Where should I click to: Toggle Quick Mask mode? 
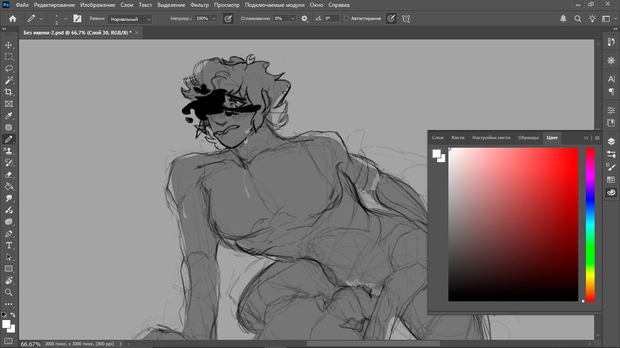(x=9, y=341)
